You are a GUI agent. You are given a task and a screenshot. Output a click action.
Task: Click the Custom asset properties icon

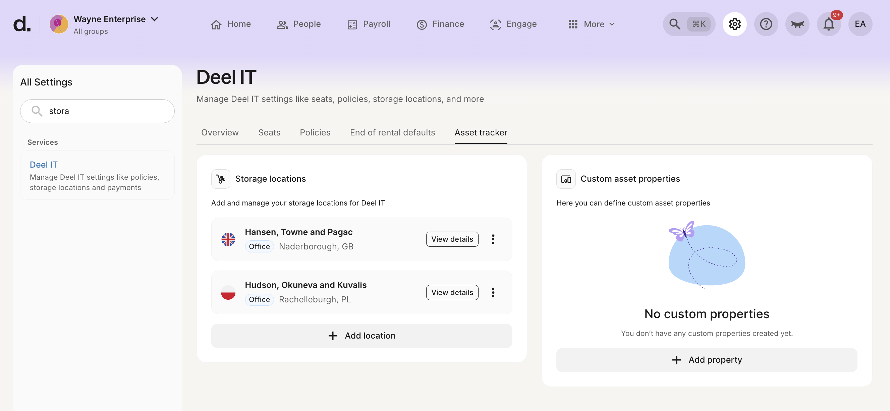(566, 179)
